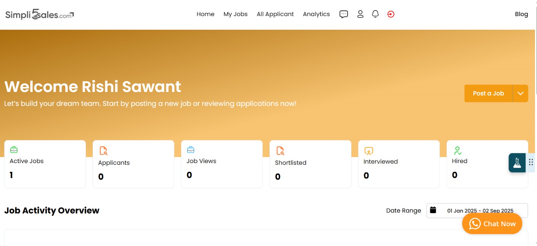Open the chat messages icon in navbar
Screen dimensions: 537x246
tap(343, 14)
